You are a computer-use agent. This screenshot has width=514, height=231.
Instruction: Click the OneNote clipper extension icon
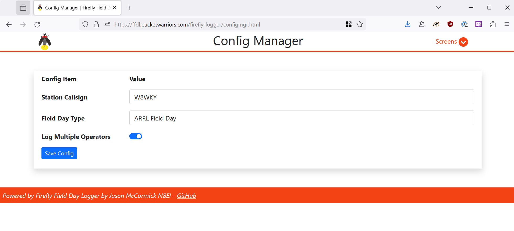(x=478, y=24)
